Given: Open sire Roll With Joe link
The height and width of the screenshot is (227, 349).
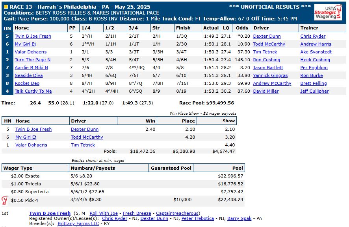Looking at the screenshot, I should tap(104, 213).
